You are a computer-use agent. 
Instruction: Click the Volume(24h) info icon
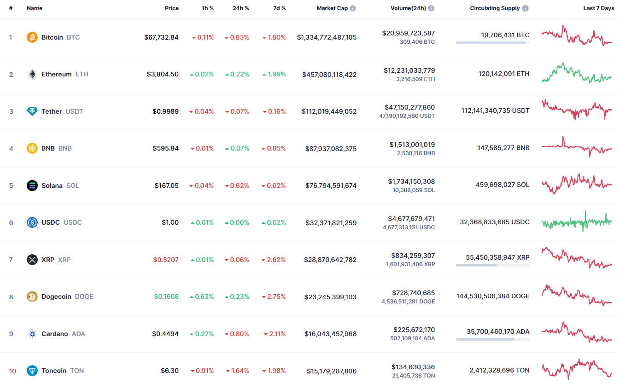[x=431, y=8]
